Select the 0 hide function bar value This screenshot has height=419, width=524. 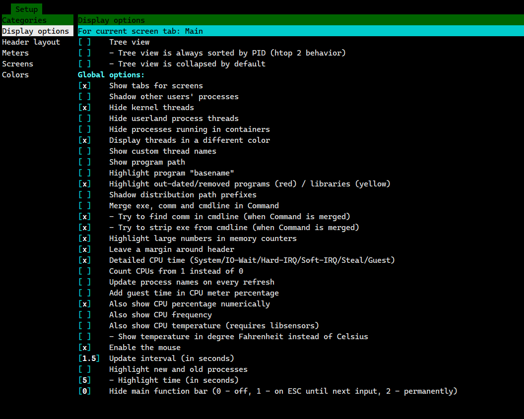(x=84, y=391)
